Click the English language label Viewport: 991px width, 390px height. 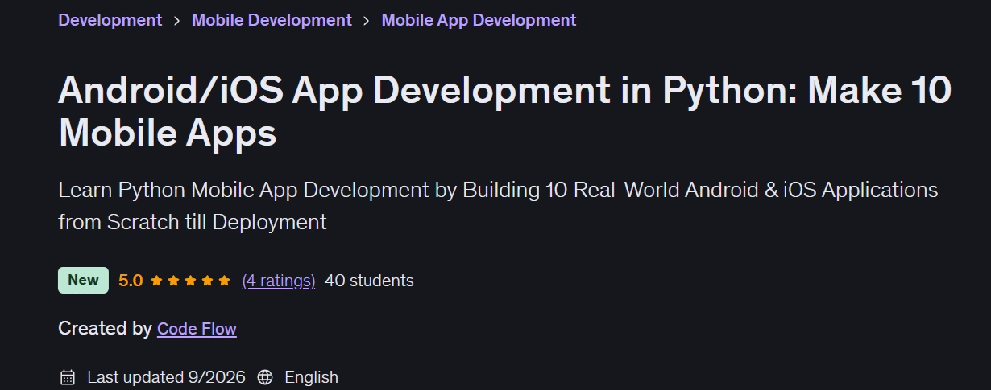(311, 377)
